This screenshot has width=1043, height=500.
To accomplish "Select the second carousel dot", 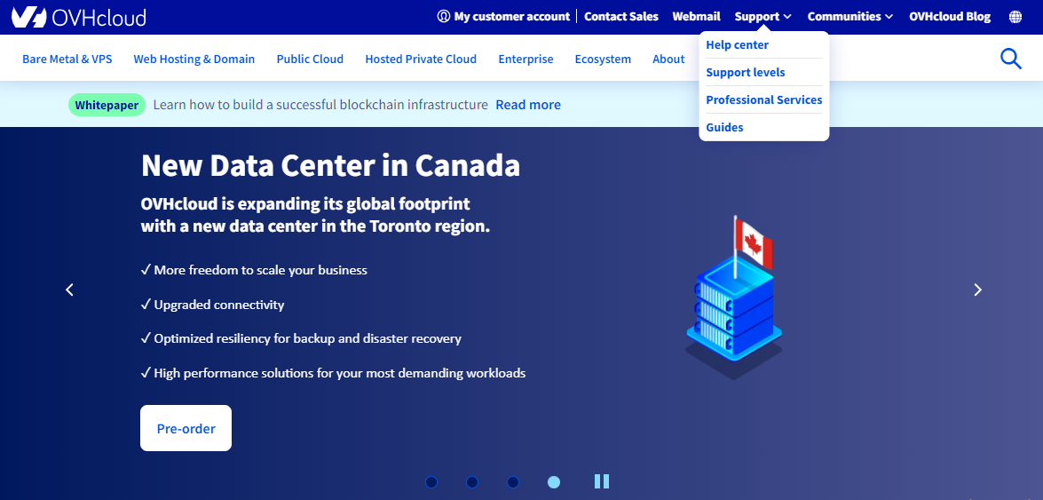I will click(x=472, y=482).
